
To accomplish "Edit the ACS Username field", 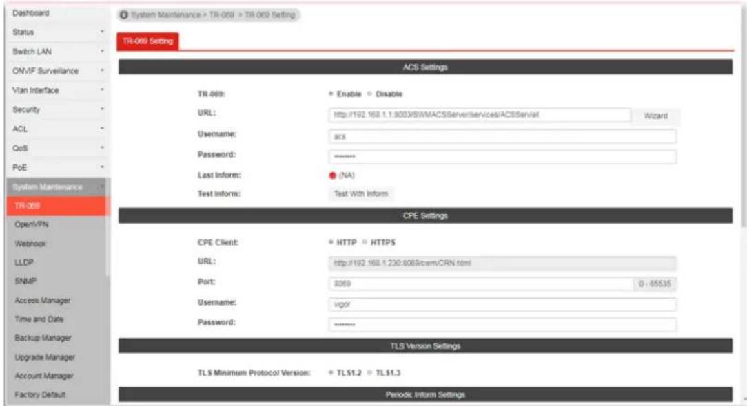I will 502,137.
